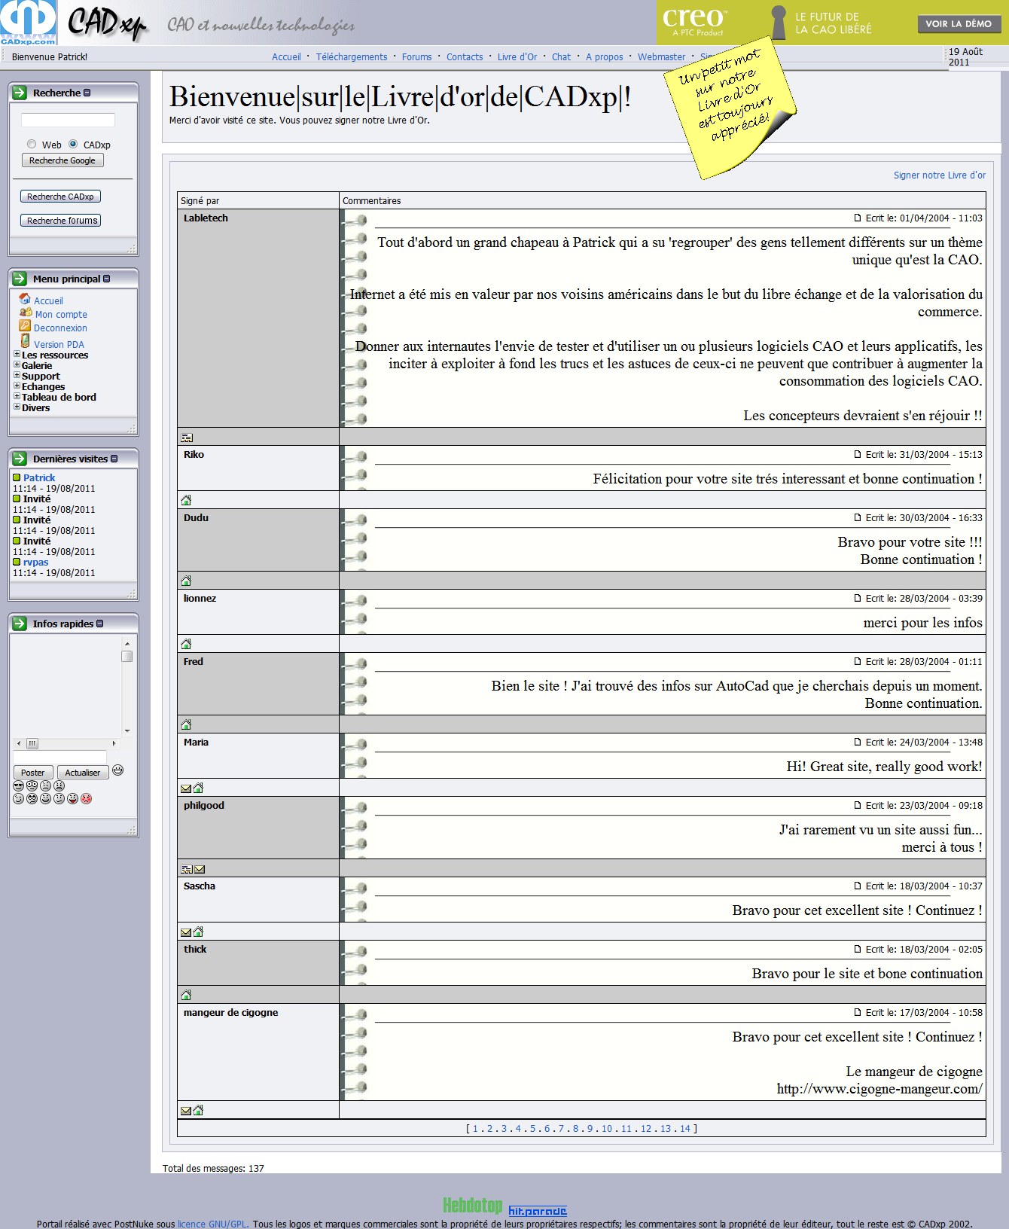
Task: Expand the Les ressources menu
Action: coord(17,354)
